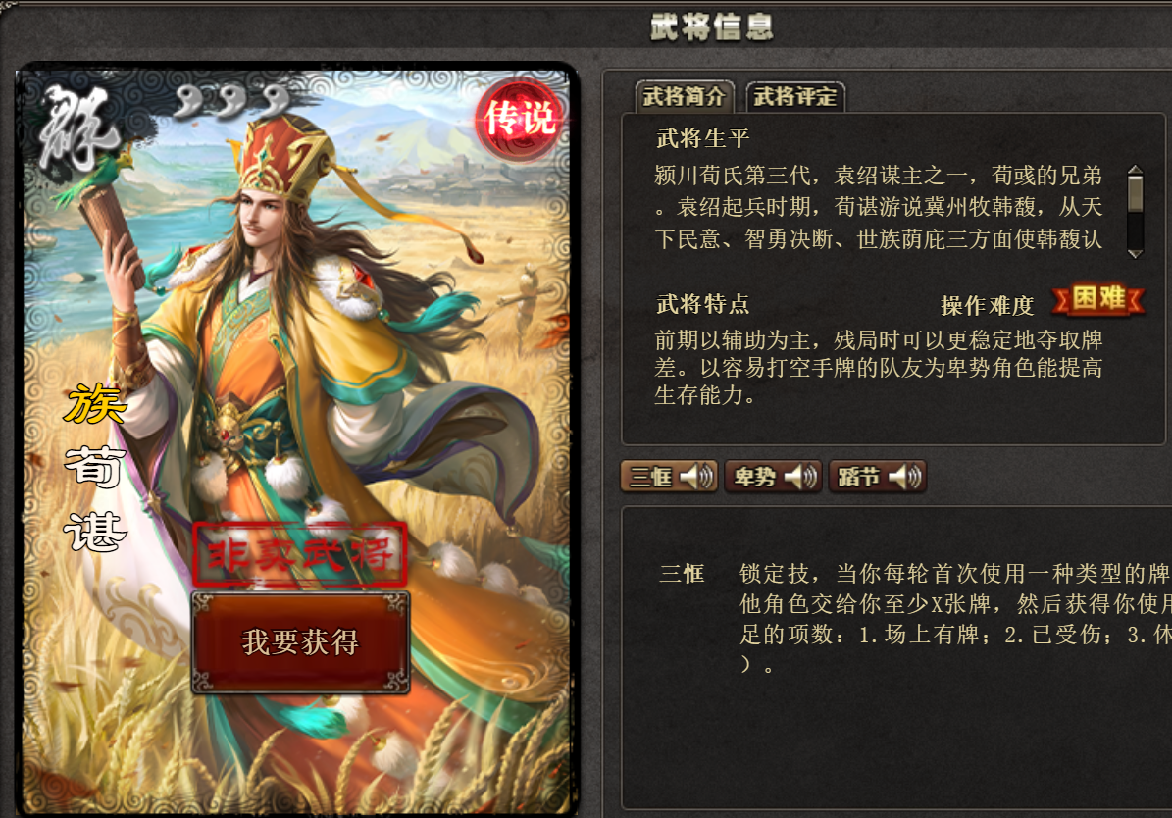This screenshot has height=818, width=1172.
Task: Click the 非卖武将 red stamp
Action: pos(300,554)
